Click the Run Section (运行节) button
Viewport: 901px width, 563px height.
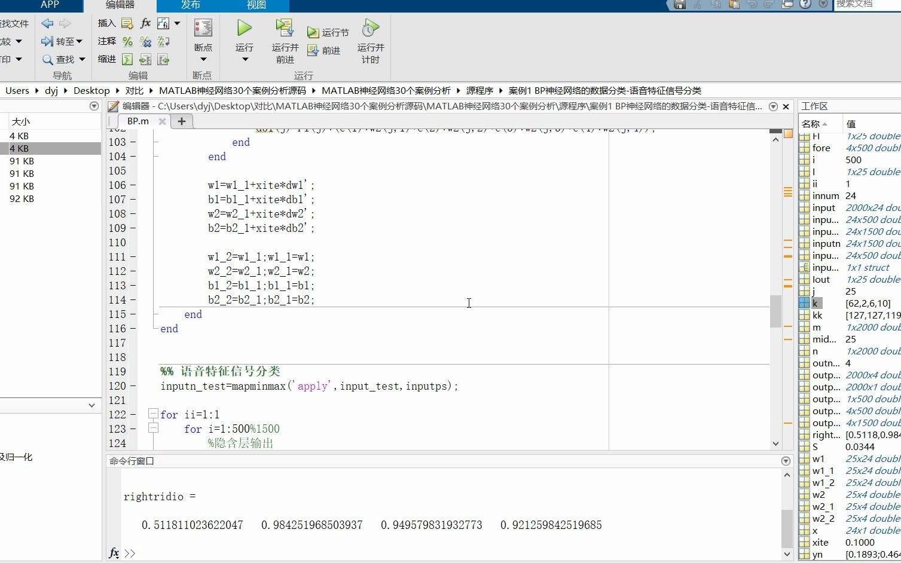tap(328, 32)
